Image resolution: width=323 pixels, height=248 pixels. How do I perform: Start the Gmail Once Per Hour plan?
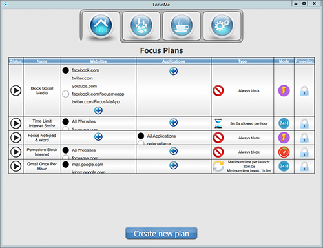16,166
